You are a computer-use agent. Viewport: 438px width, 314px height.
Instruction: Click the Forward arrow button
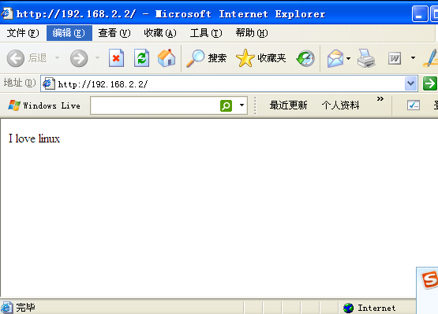click(79, 58)
